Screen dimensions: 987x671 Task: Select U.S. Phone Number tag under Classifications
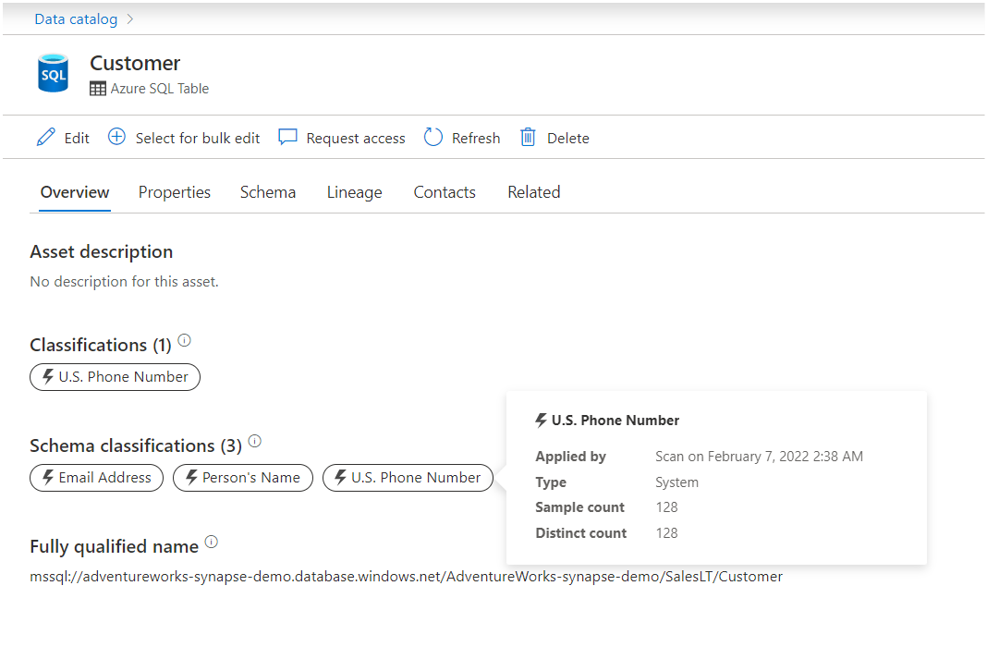coord(116,377)
